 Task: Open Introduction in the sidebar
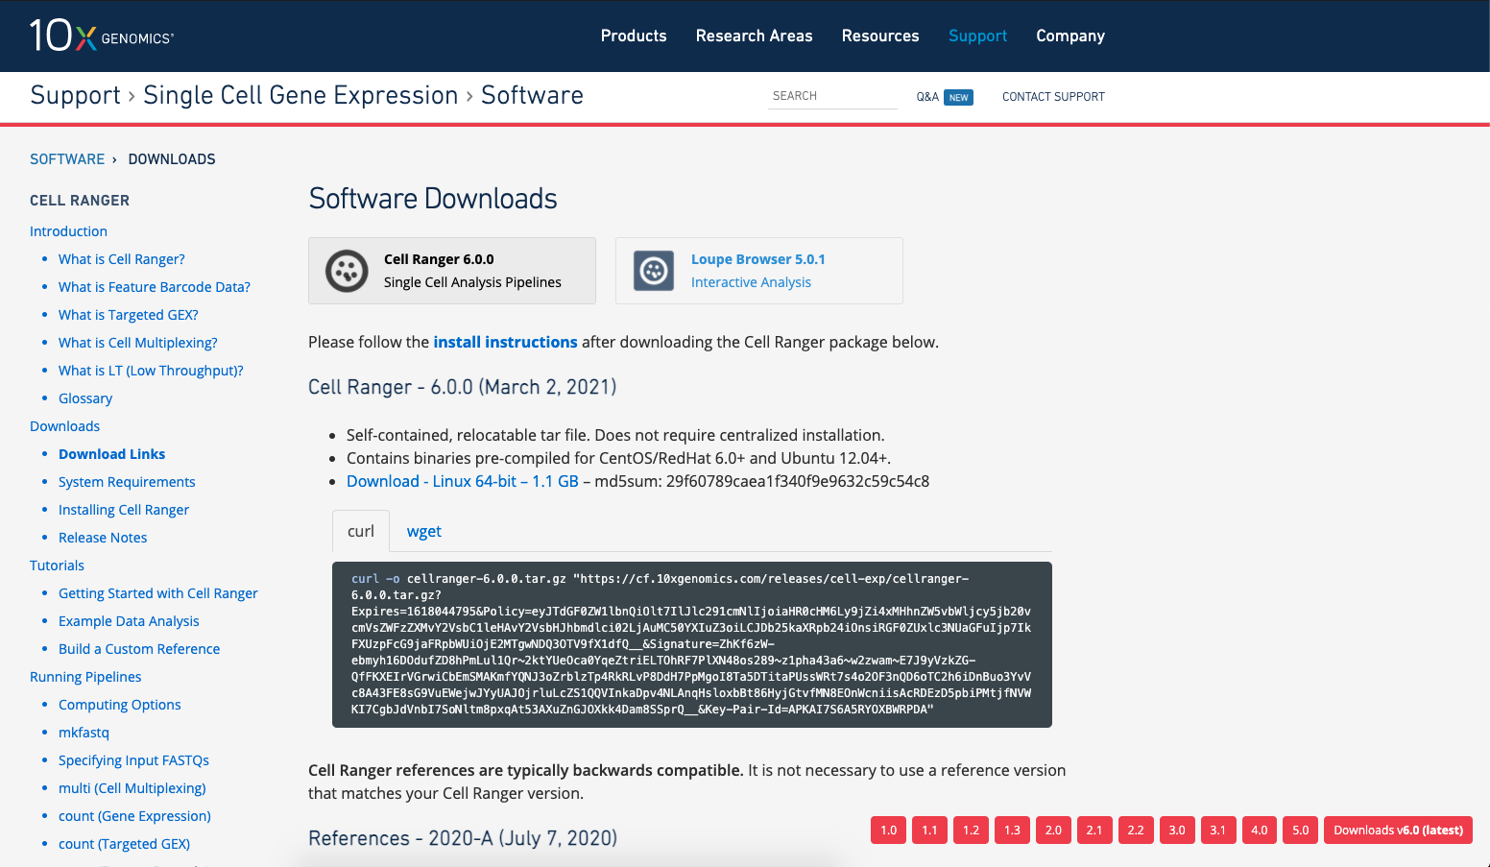(x=68, y=231)
